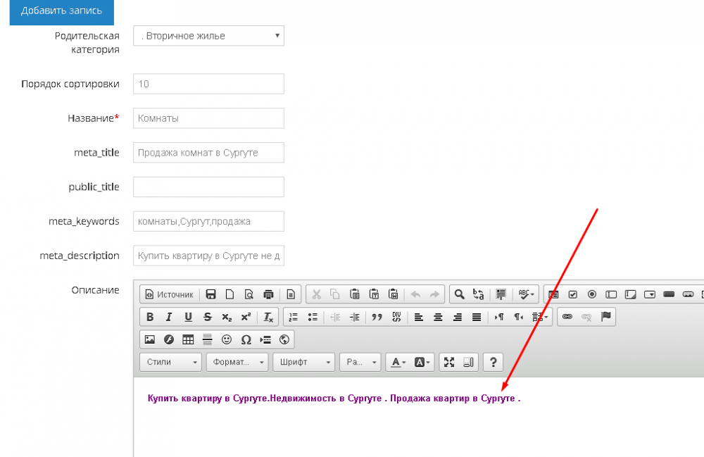Image resolution: width=704 pixels, height=457 pixels.
Task: Maximize the editor area
Action: [449, 362]
